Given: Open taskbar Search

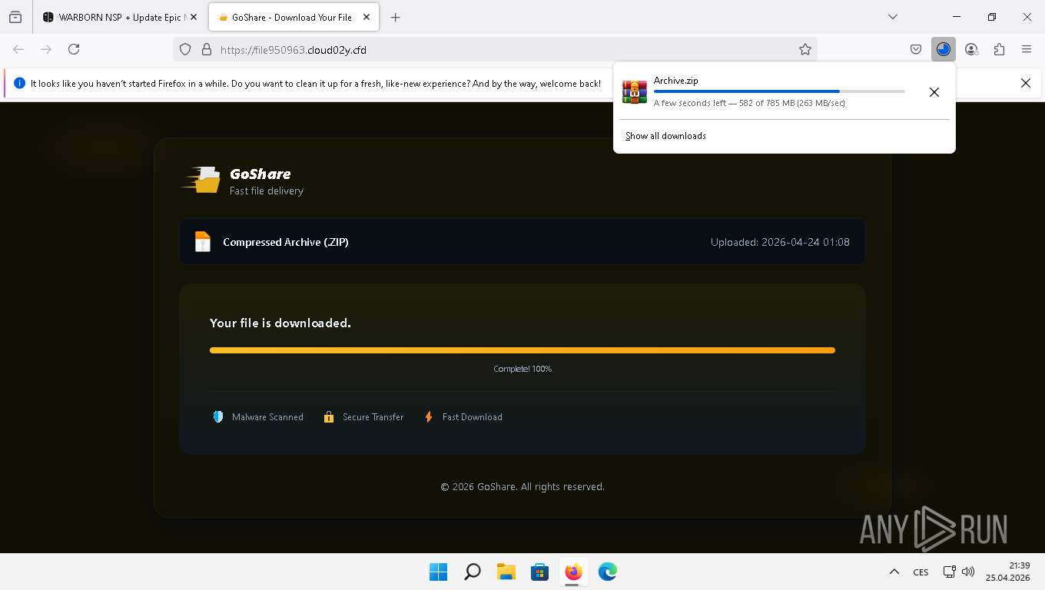Looking at the screenshot, I should coord(473,572).
